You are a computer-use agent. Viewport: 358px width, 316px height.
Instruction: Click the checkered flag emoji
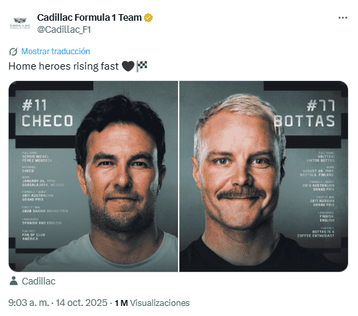pos(142,66)
